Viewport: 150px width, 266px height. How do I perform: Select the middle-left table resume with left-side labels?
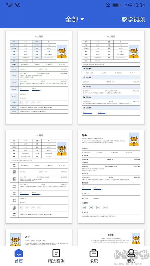(x=39, y=177)
